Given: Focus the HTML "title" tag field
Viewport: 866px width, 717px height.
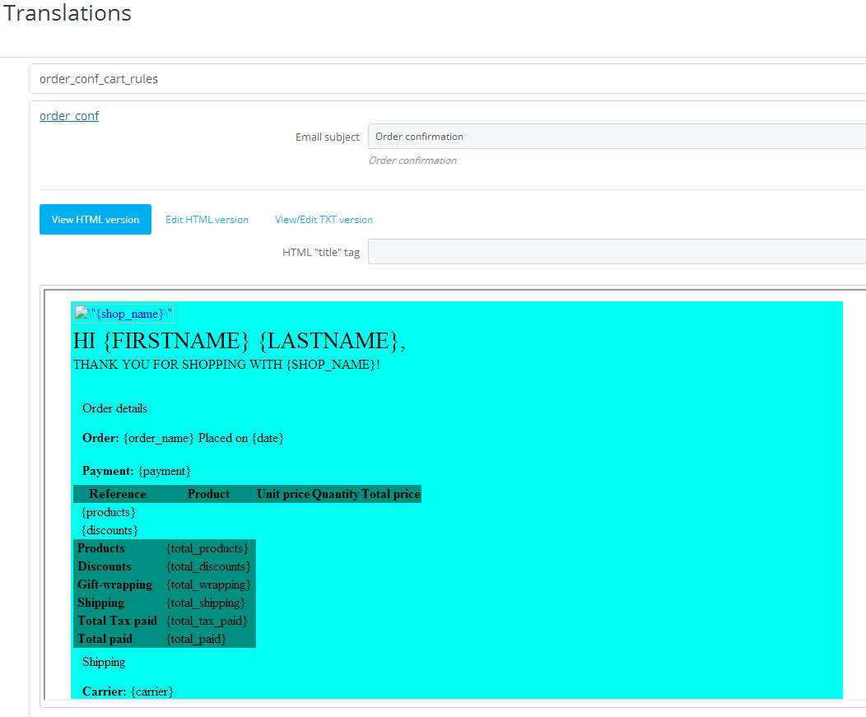Looking at the screenshot, I should pos(617,251).
